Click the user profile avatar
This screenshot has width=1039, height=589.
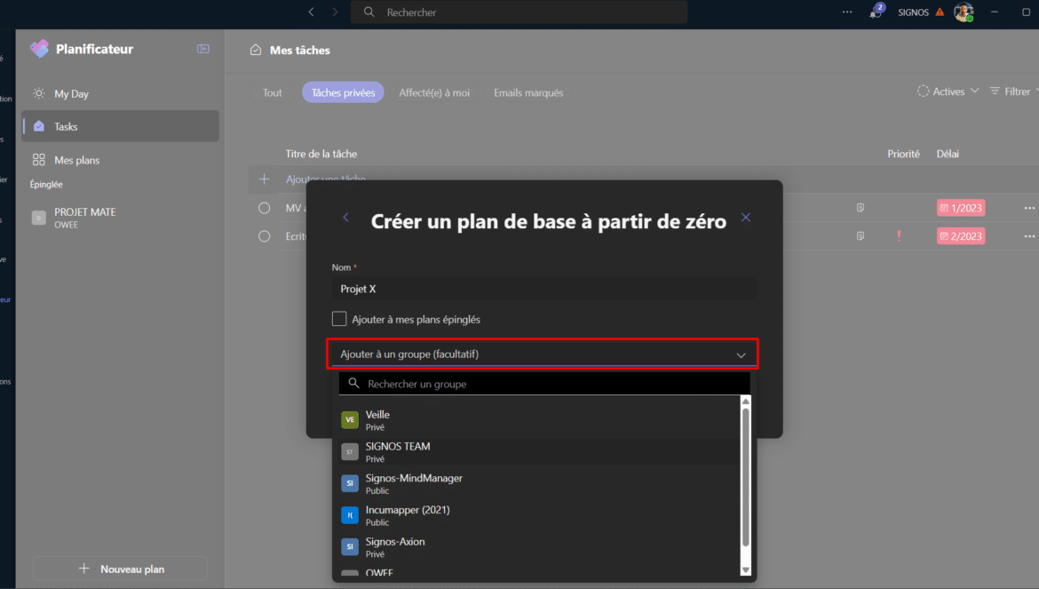[964, 12]
